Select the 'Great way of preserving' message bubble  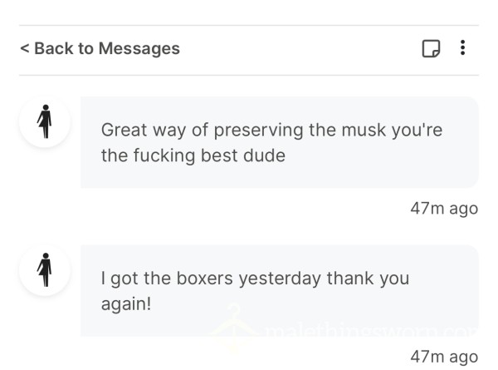coord(280,142)
